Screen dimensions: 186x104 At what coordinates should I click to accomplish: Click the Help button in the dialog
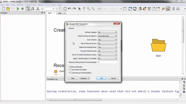pos(73,78)
